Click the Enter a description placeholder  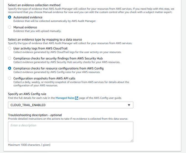(x=23, y=125)
